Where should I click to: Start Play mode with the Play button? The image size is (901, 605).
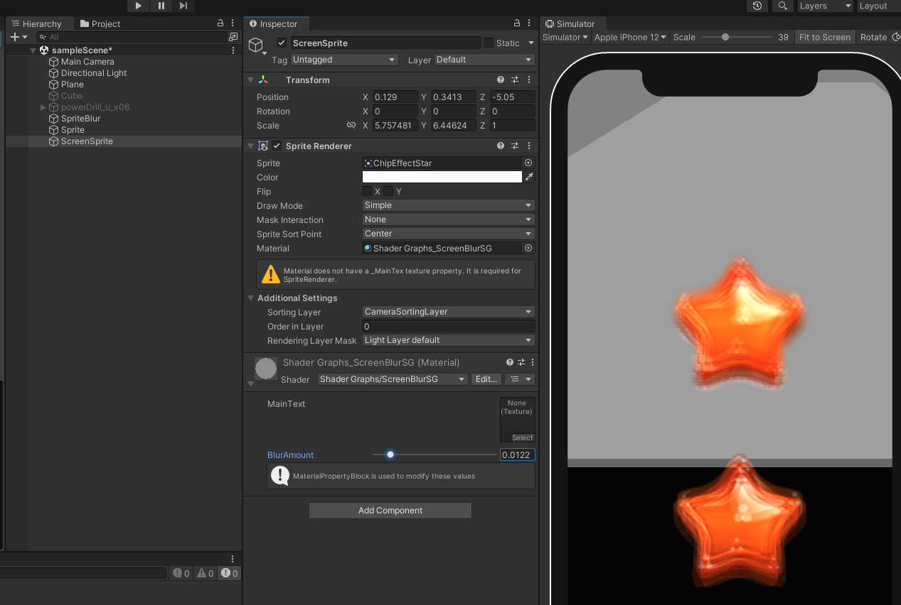(x=139, y=6)
